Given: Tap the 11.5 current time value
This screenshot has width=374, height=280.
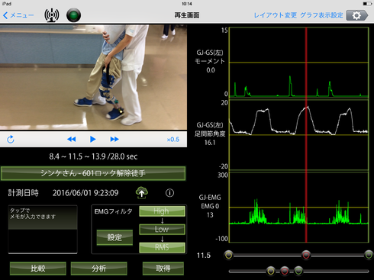Looking at the screenshot, I should [204, 256].
